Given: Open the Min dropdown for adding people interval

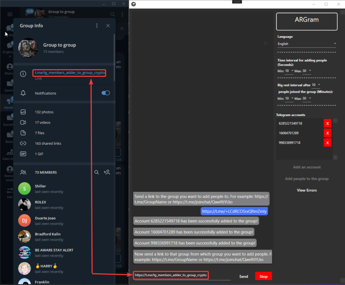Looking at the screenshot, I should point(289,71).
